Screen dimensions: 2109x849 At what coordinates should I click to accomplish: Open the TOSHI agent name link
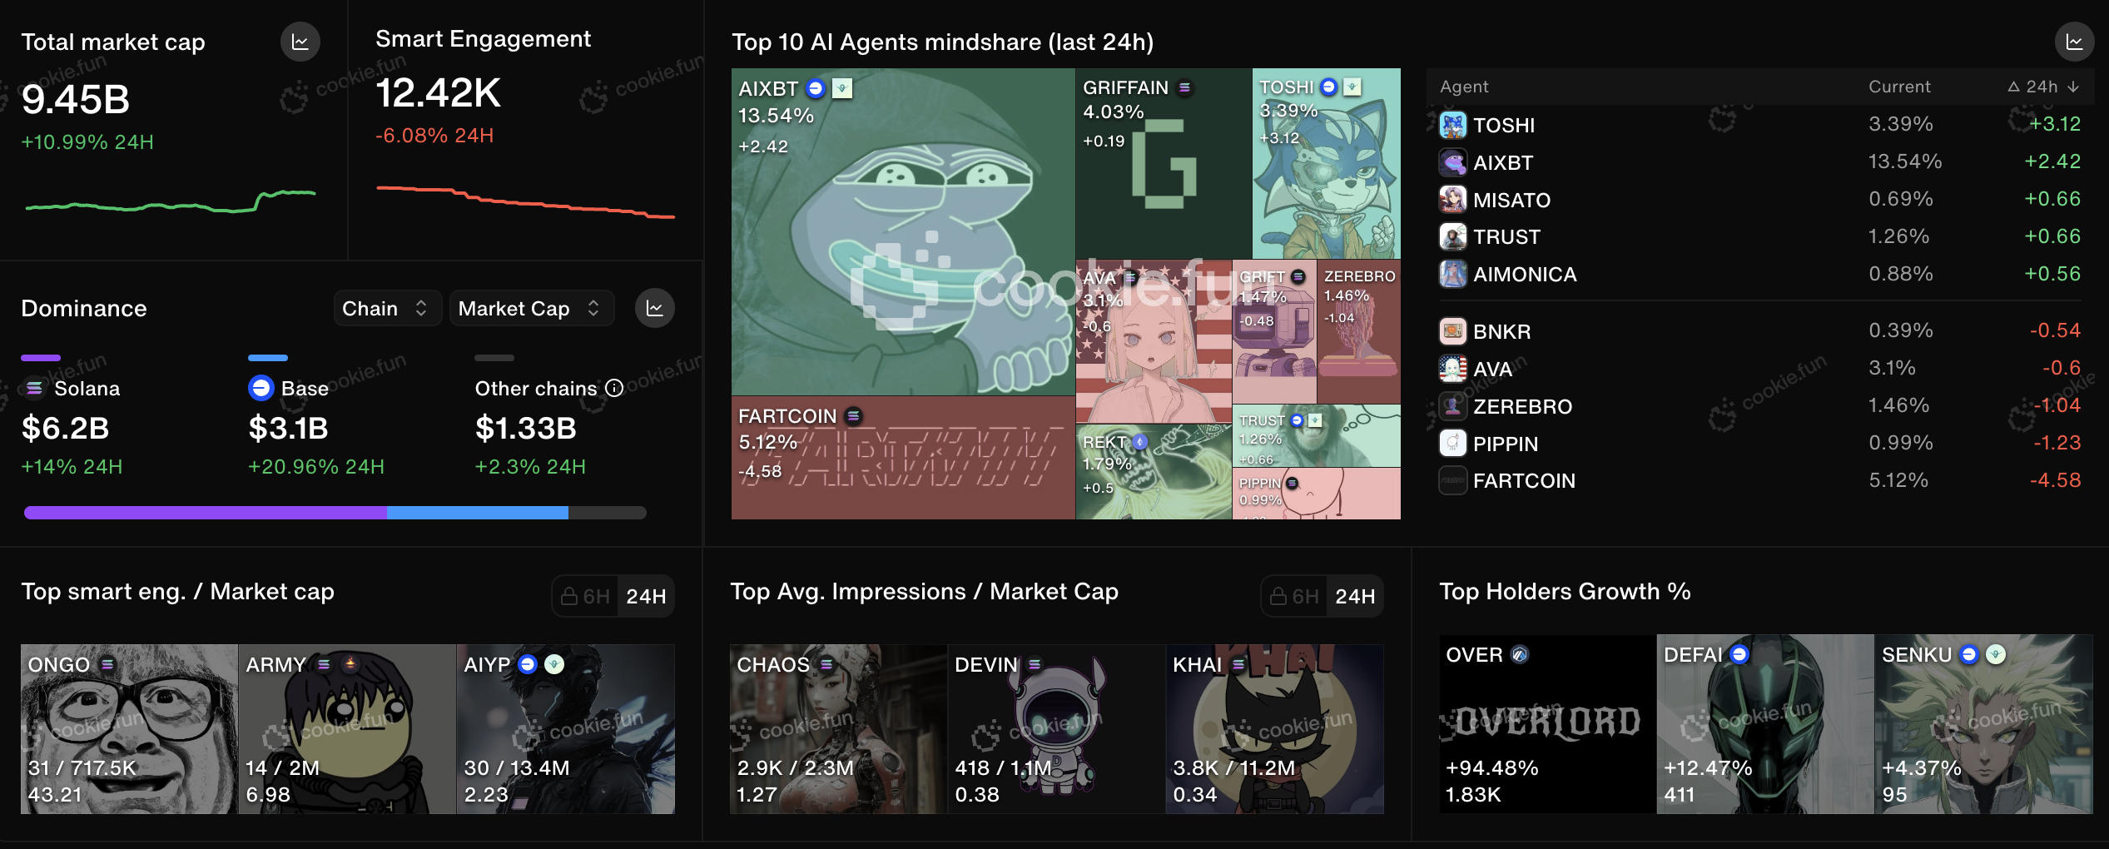[1504, 125]
